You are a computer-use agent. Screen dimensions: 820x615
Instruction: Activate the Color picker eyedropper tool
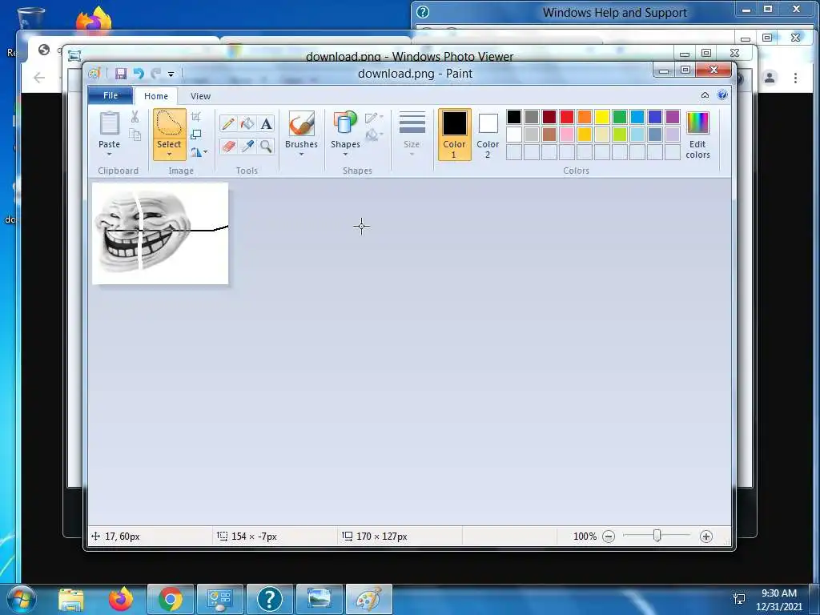click(247, 146)
